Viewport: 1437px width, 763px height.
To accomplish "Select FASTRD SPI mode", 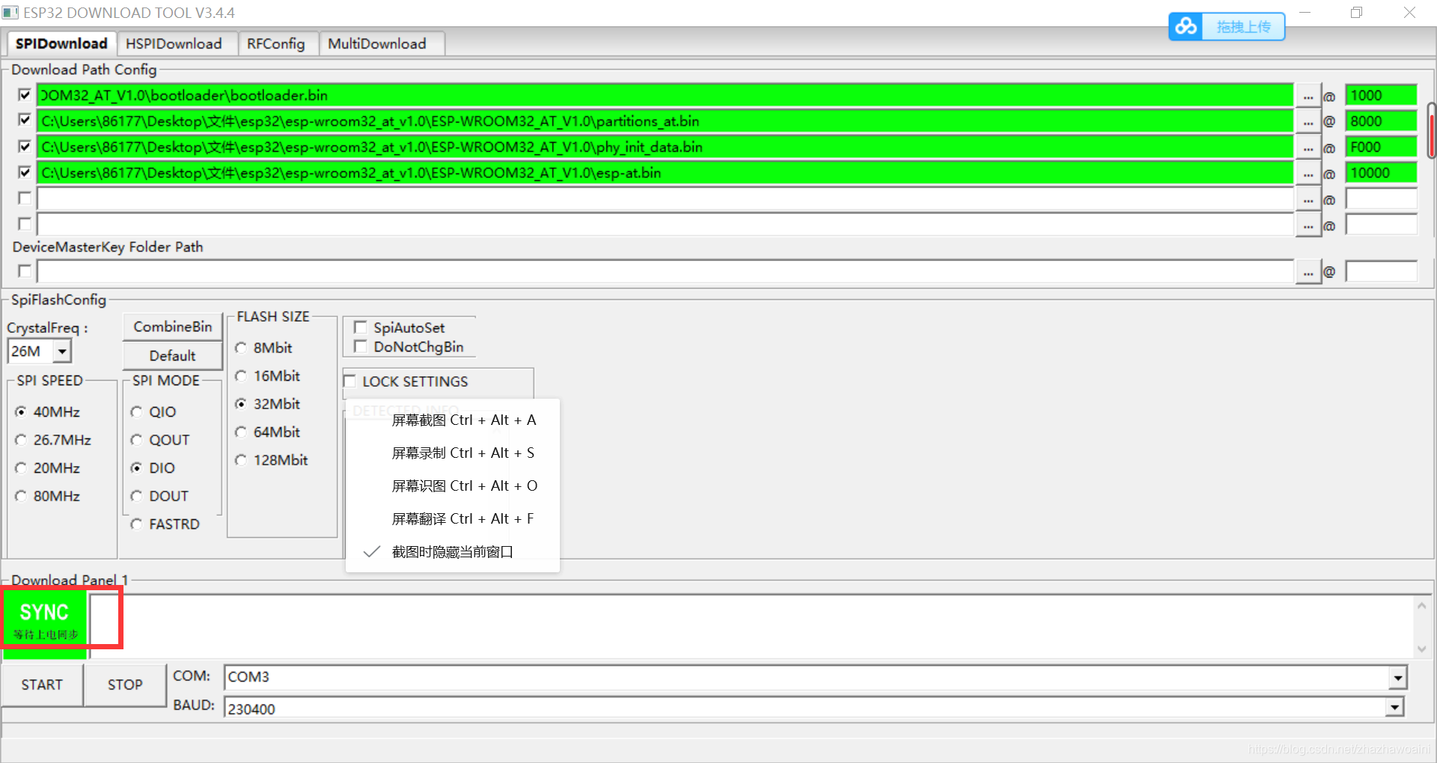I will 136,524.
